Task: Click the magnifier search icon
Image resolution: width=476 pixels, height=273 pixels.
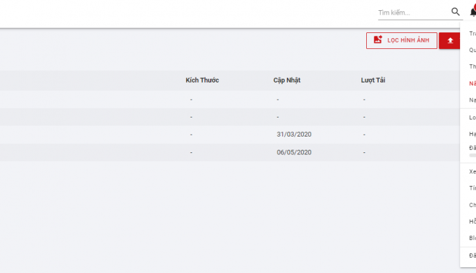Action: click(455, 12)
